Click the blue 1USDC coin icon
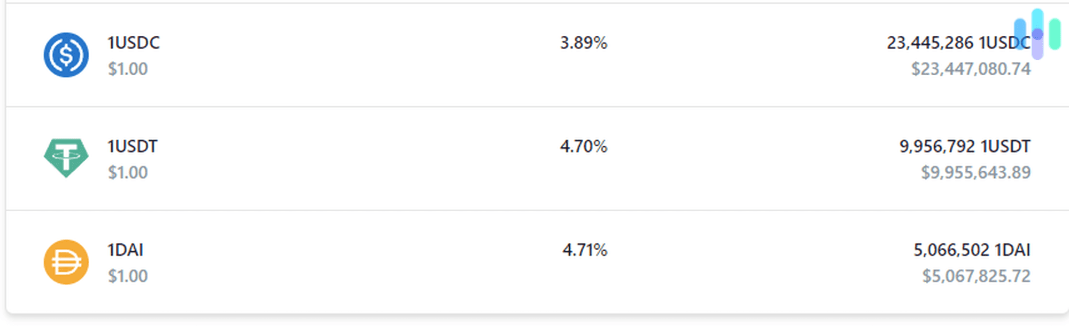The image size is (1069, 327). 66,55
